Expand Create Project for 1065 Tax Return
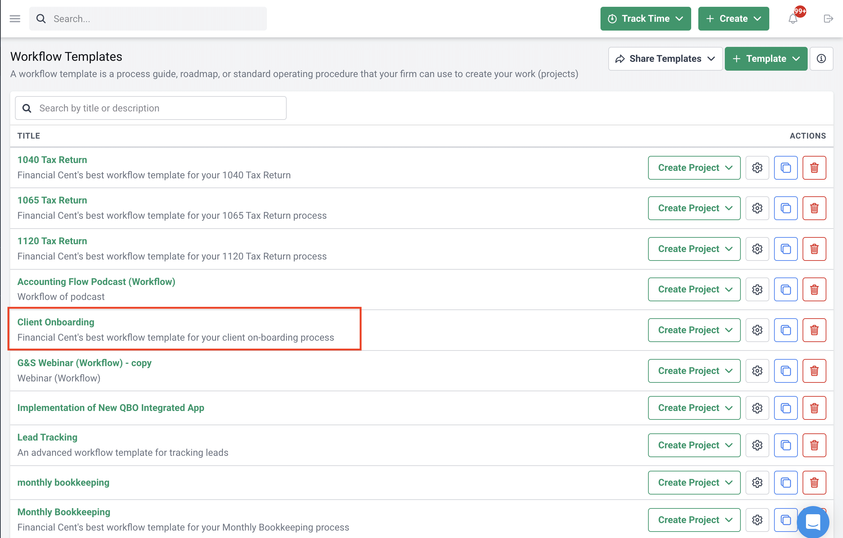Image resolution: width=843 pixels, height=538 pixels. tap(694, 208)
